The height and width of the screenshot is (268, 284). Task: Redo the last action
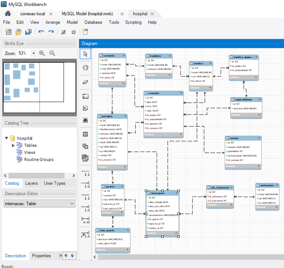pyautogui.click(x=51, y=32)
